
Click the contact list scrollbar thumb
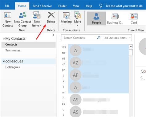coord(131,52)
